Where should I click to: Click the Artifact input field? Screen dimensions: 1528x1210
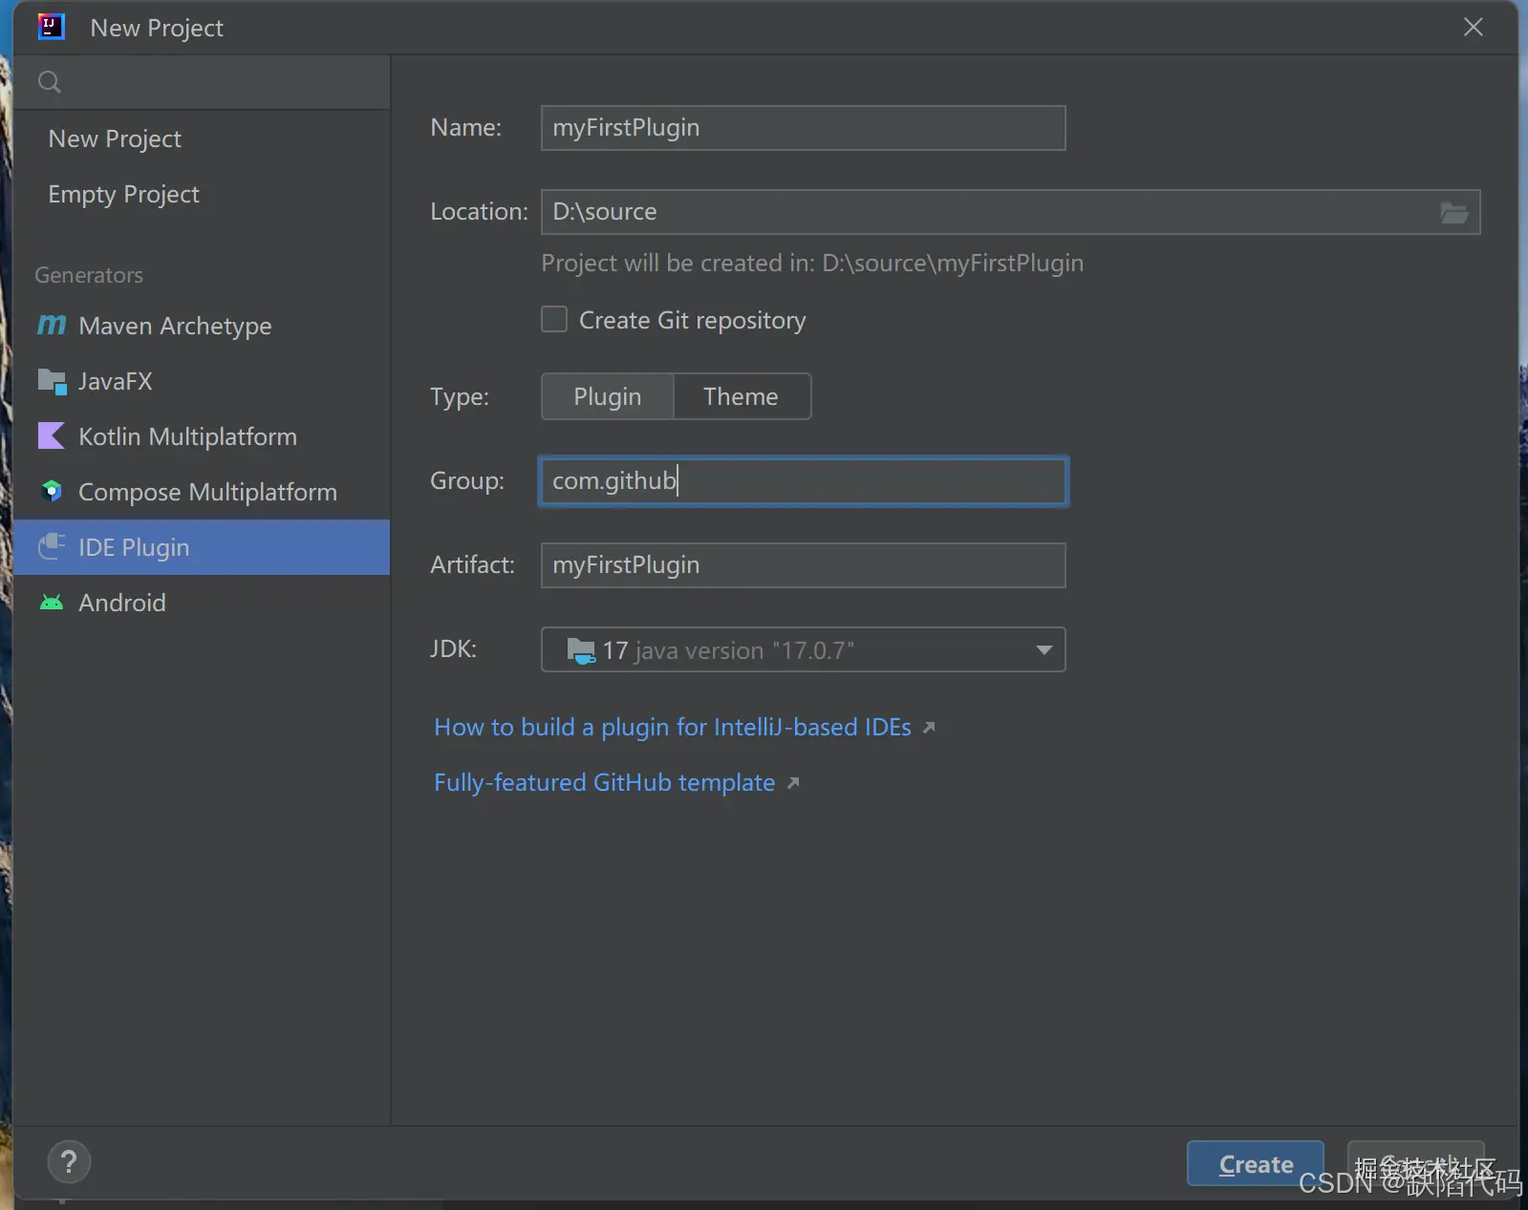[803, 565]
